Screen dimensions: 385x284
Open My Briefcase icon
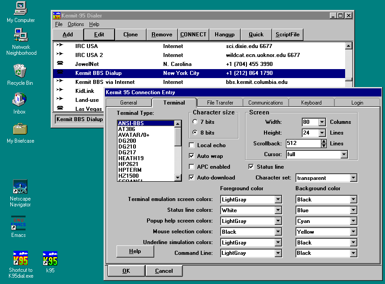click(20, 129)
